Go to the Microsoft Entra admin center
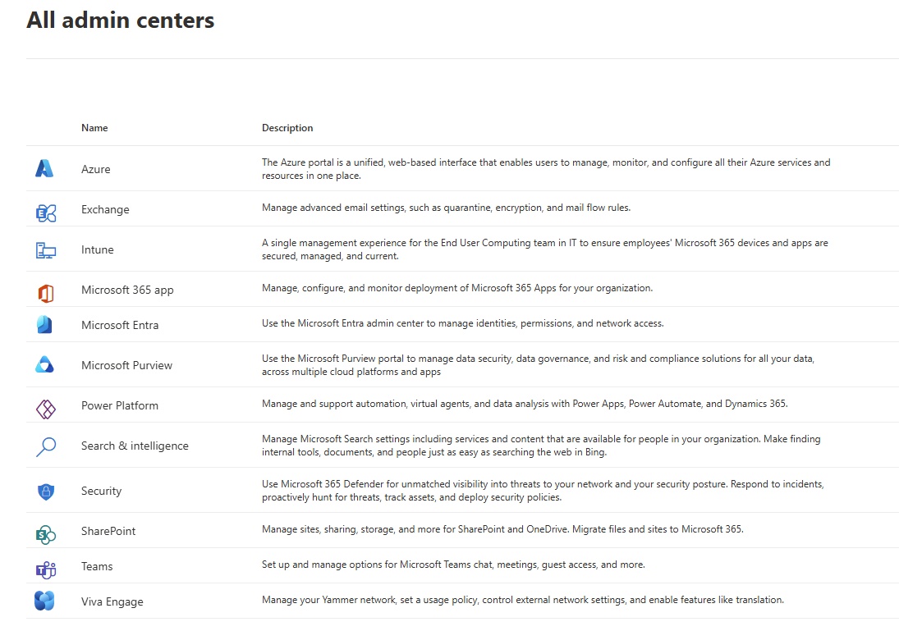The width and height of the screenshot is (899, 631). click(120, 325)
